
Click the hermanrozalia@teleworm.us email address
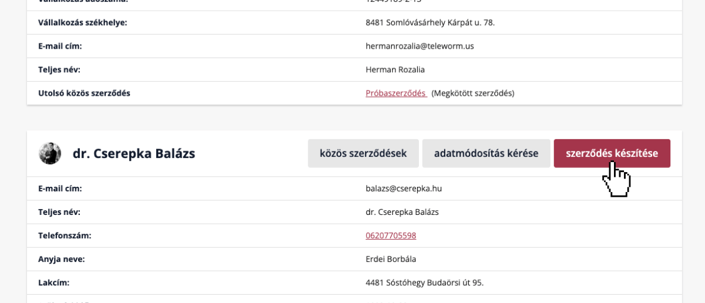pos(419,46)
